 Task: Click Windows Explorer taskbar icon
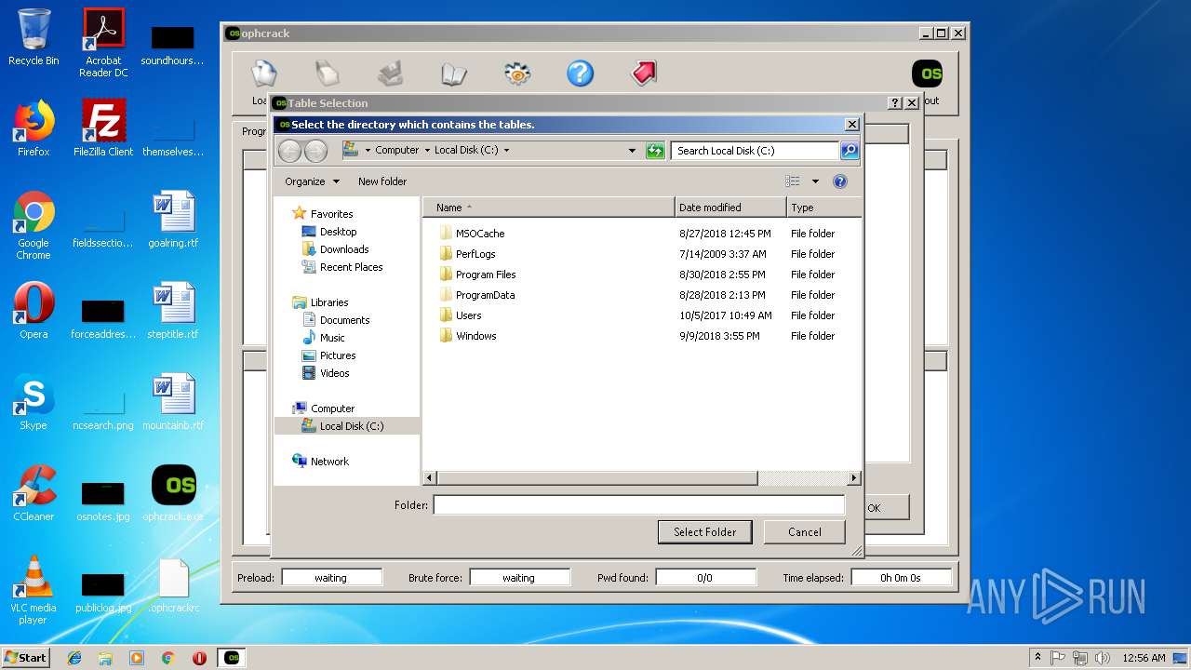[105, 658]
